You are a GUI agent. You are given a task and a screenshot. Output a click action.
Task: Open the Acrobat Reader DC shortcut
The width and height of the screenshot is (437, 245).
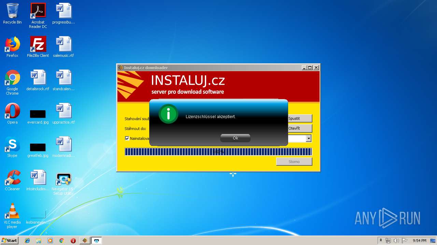[x=38, y=16]
